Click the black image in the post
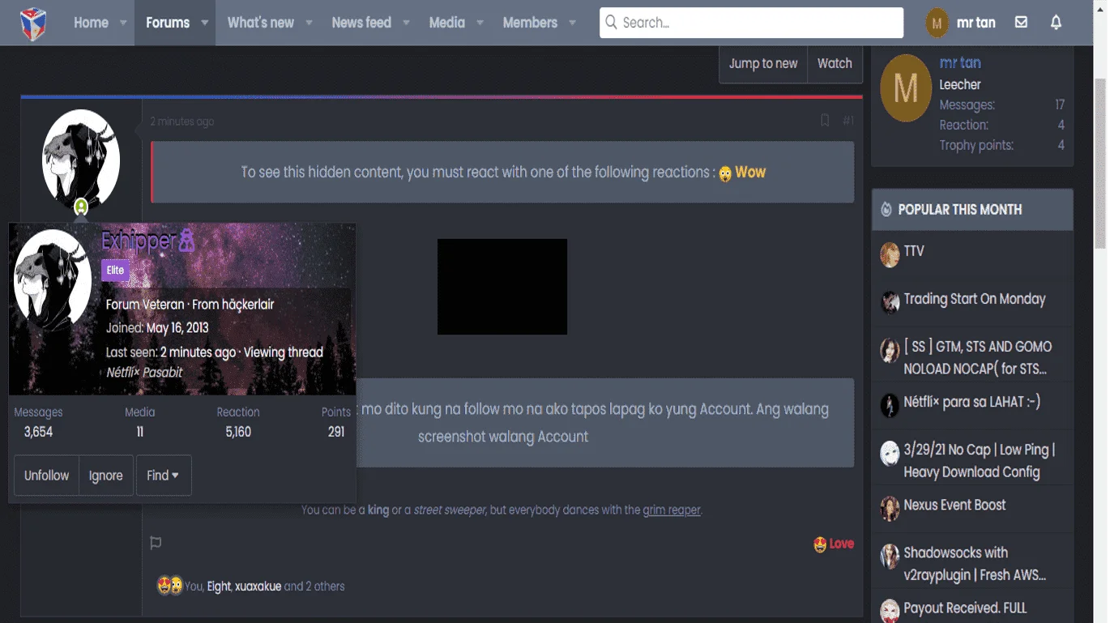 (x=502, y=286)
